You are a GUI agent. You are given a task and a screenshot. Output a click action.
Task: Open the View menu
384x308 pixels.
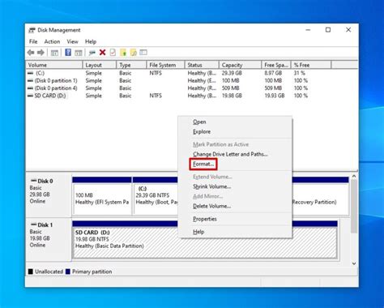(72, 41)
